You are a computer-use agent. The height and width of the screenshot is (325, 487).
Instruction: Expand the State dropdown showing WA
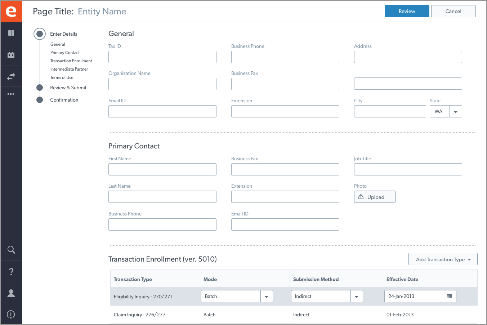point(456,112)
